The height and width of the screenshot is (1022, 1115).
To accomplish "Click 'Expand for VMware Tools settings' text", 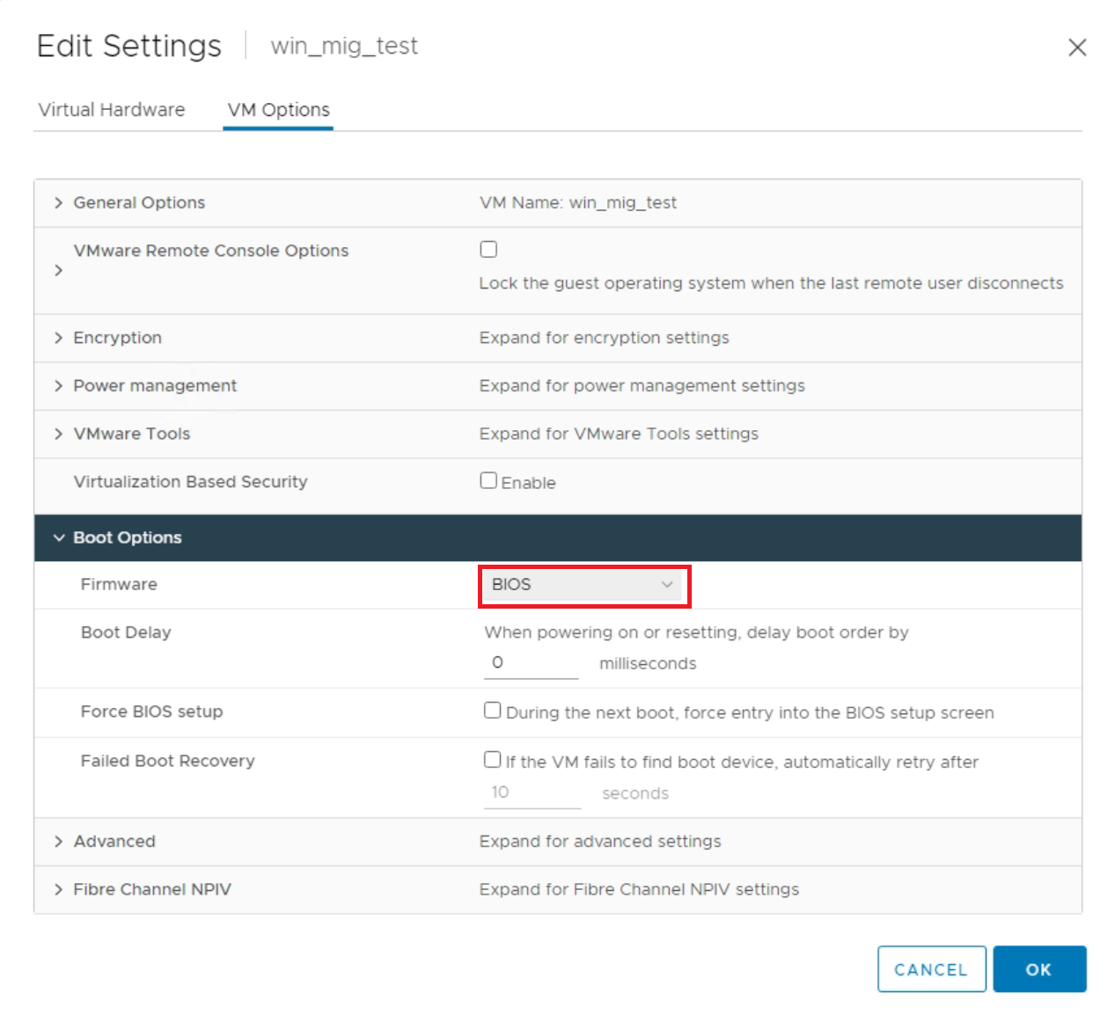I will click(x=619, y=434).
